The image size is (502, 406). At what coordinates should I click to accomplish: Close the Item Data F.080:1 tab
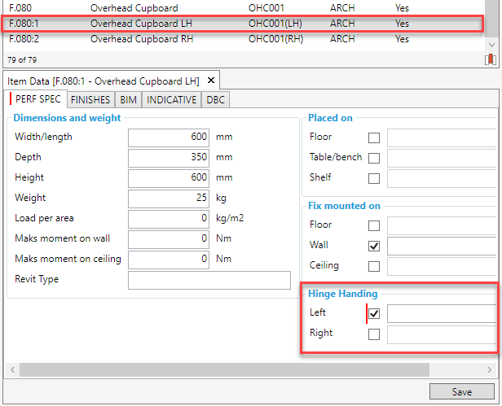[210, 81]
